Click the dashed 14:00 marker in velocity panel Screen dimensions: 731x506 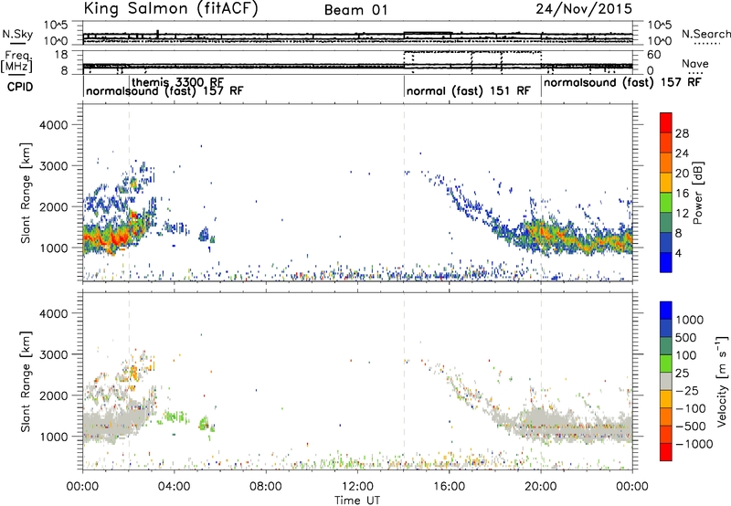[404, 381]
